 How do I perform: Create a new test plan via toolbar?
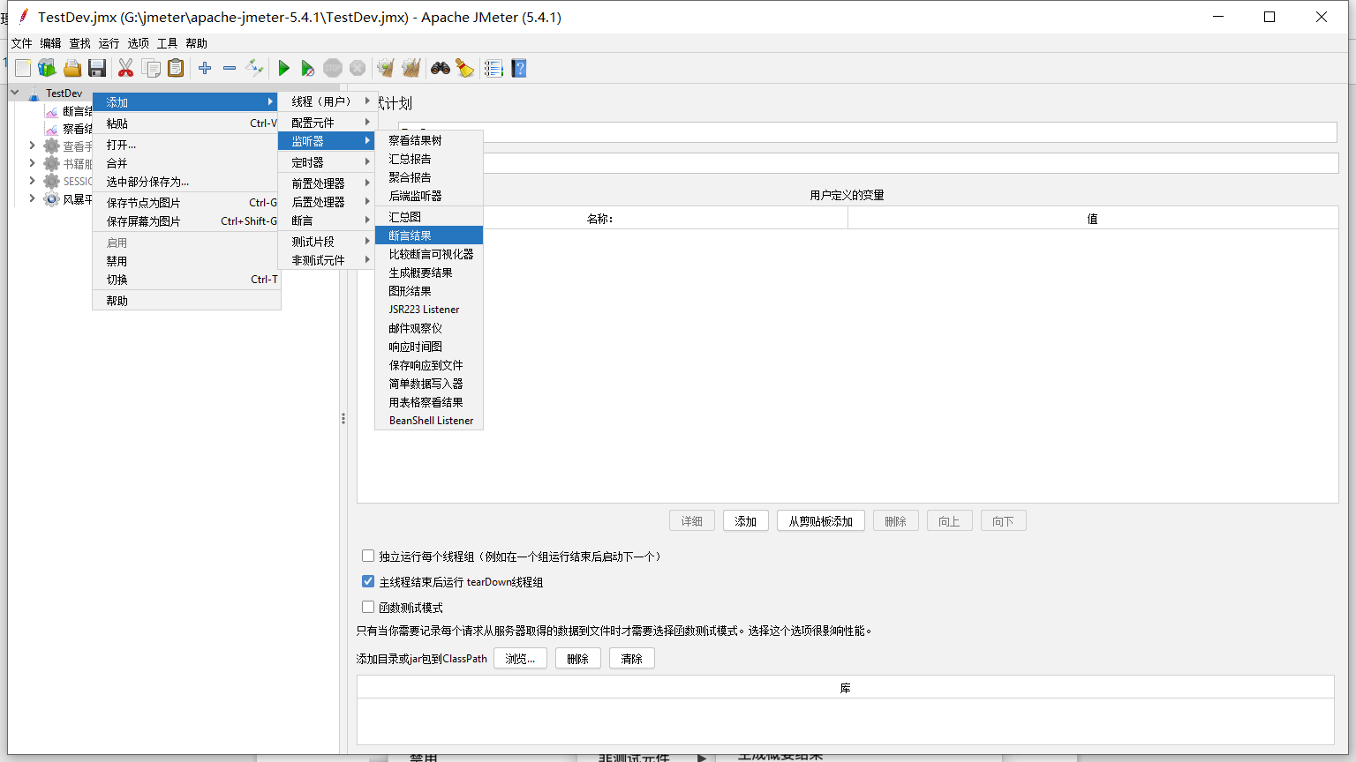pos(23,68)
